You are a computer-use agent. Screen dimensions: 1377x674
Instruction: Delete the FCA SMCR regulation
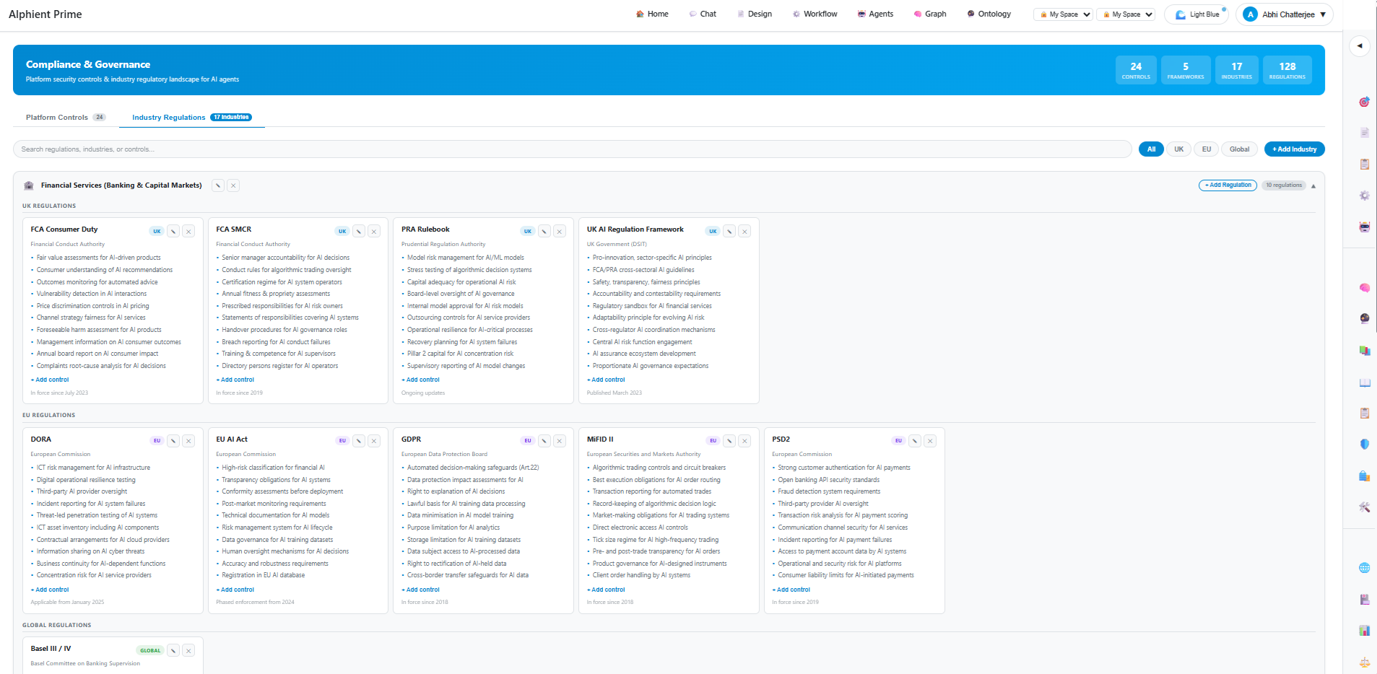374,231
